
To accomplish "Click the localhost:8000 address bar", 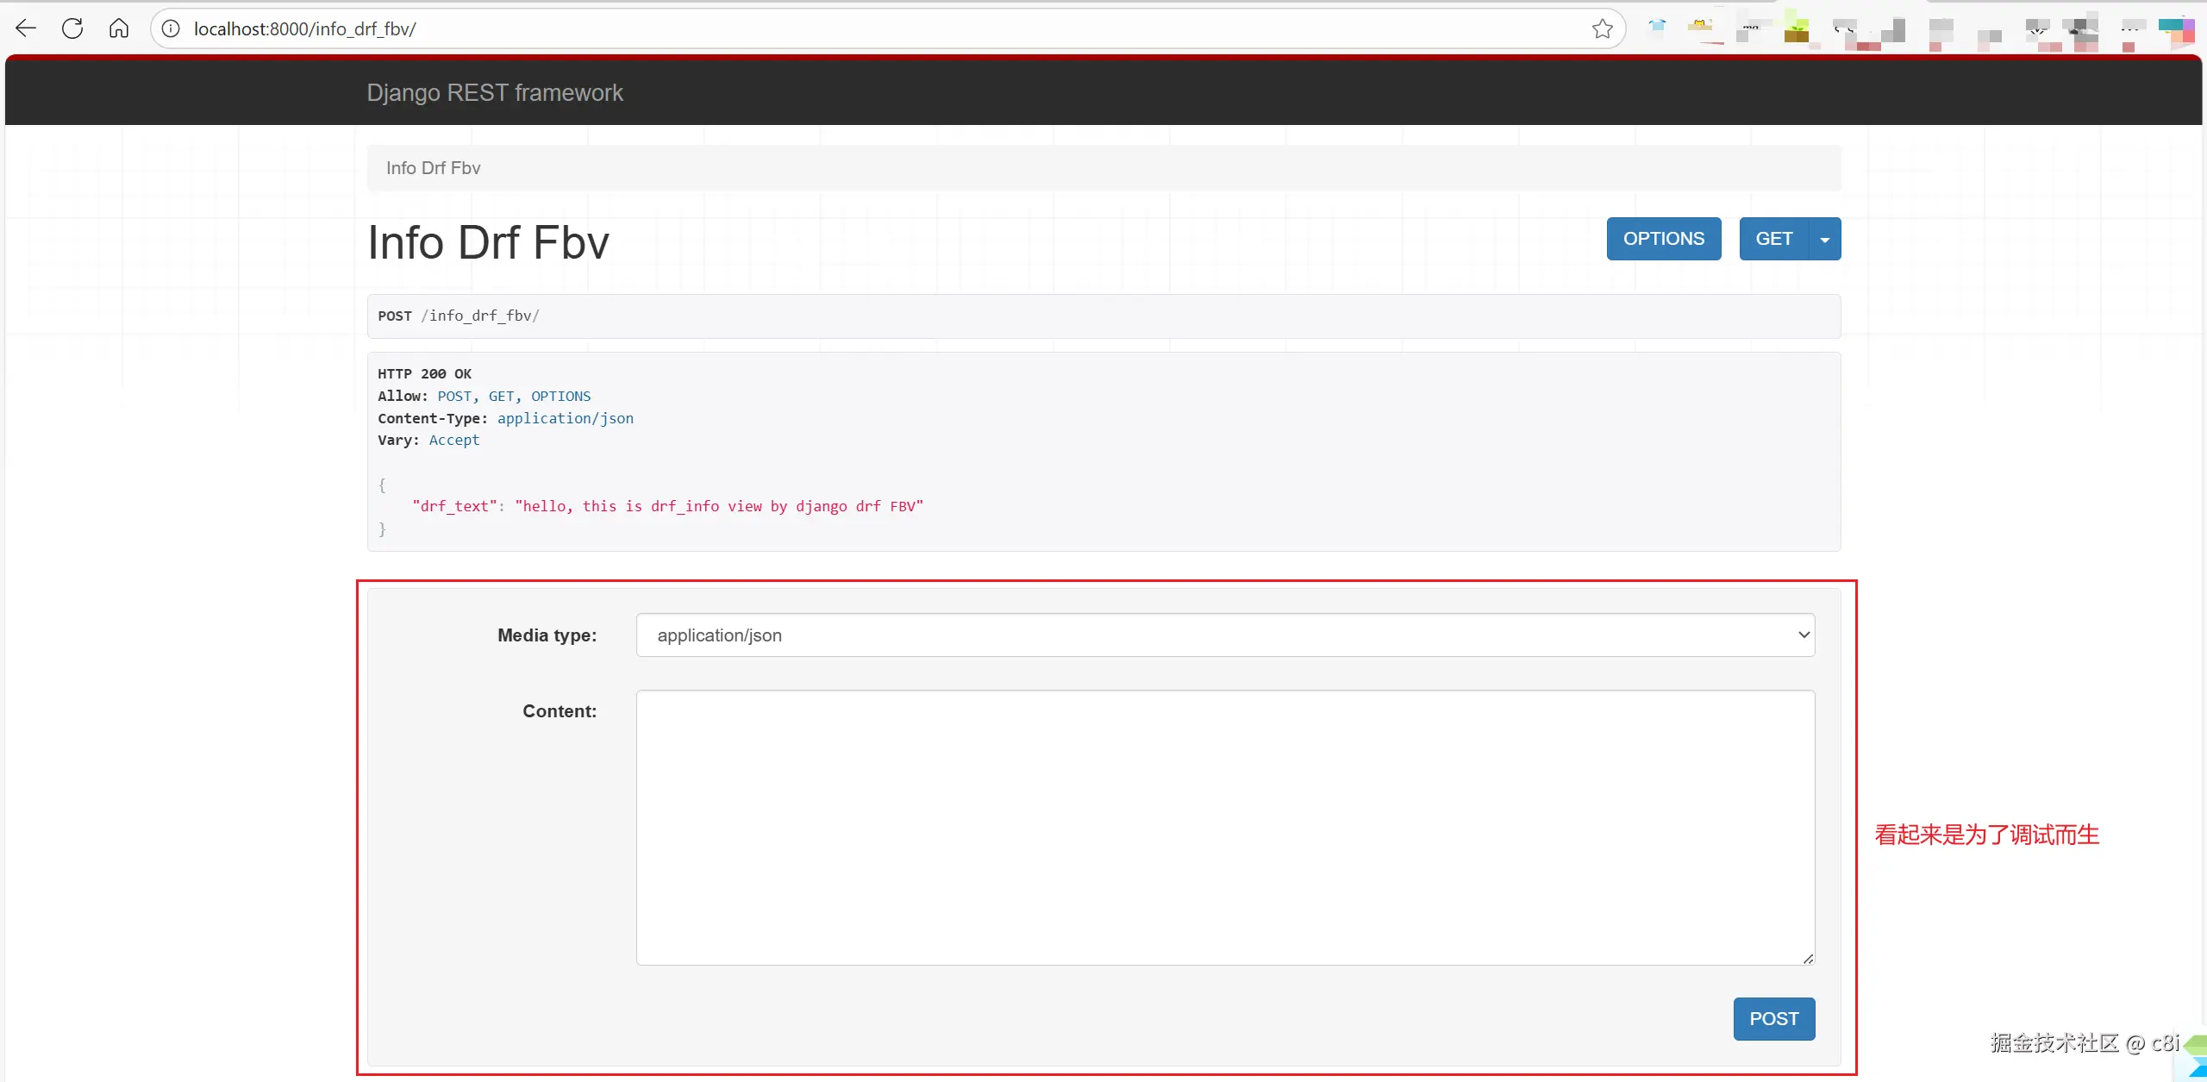I will [x=862, y=28].
